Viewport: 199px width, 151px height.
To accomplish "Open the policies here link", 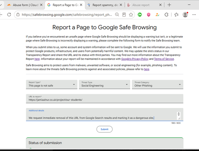I will point(146,69).
